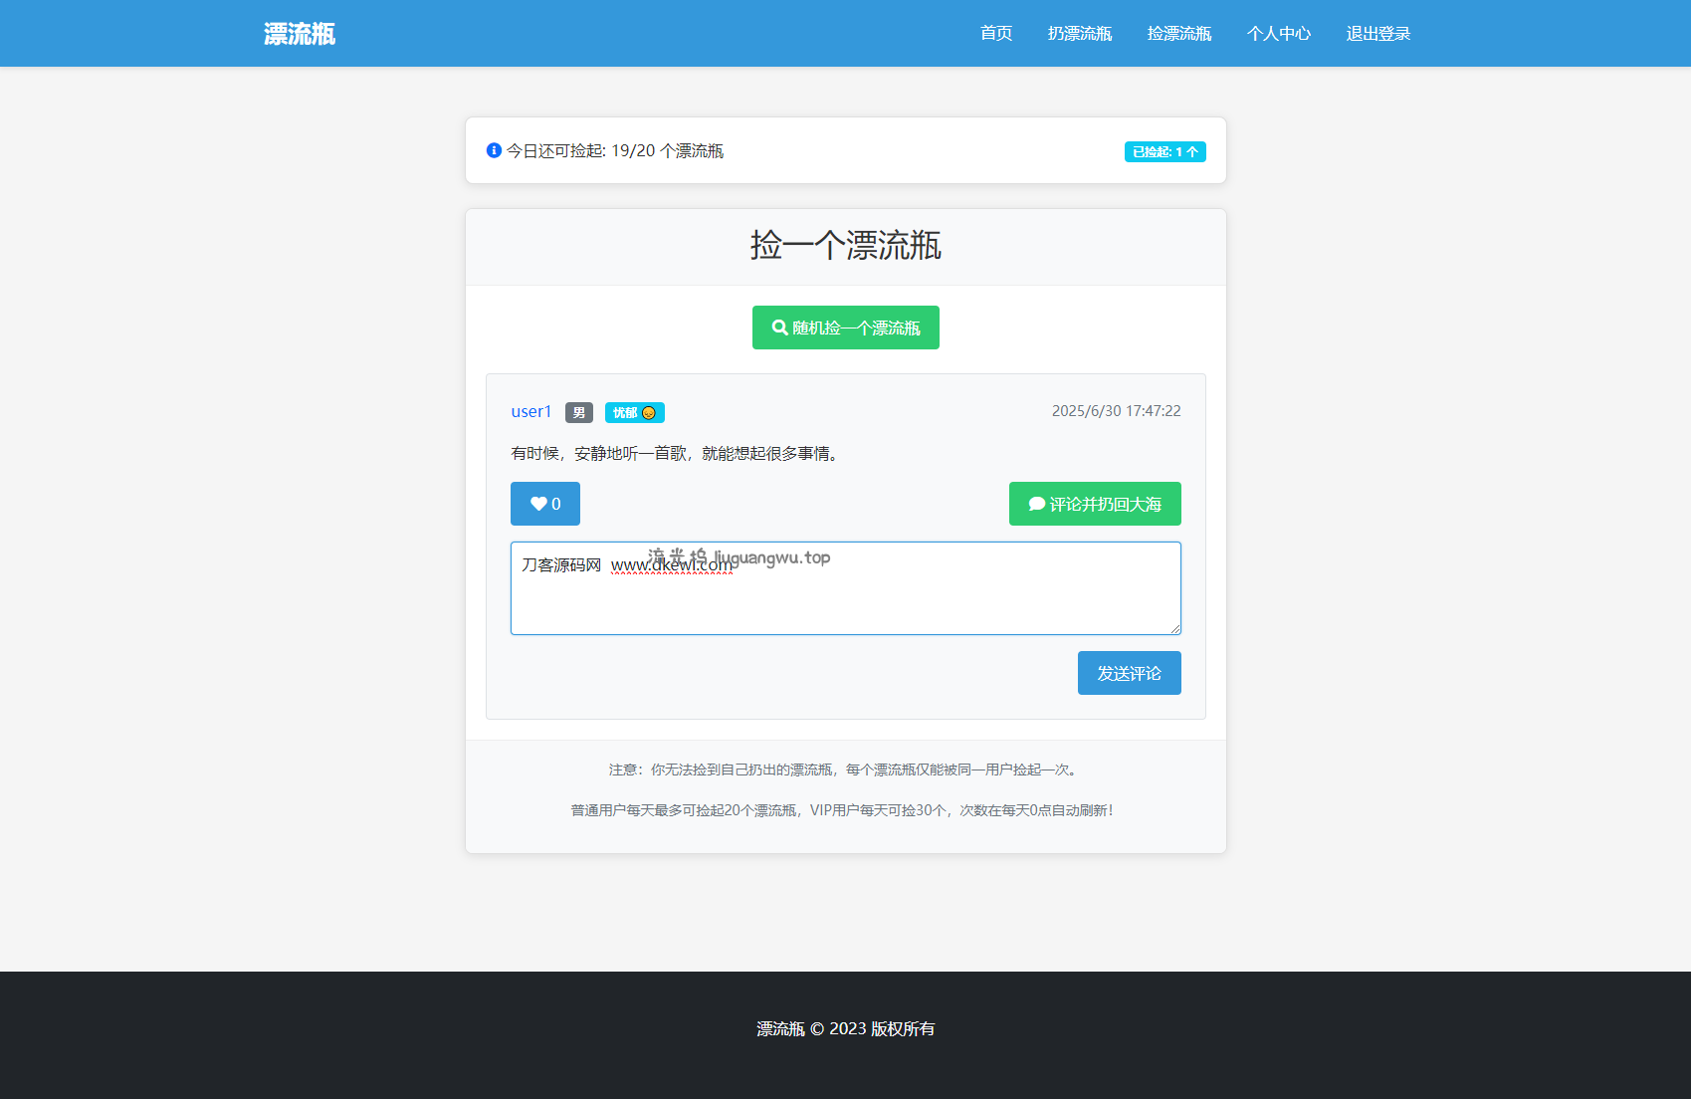This screenshot has width=1691, height=1099.
Task: Click the blue info icon beside today's quota
Action: [x=494, y=150]
